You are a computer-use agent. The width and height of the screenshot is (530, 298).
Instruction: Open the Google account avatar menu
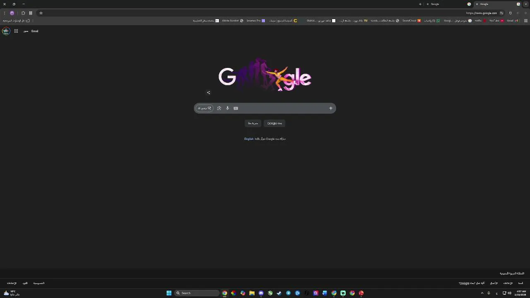coord(6,31)
